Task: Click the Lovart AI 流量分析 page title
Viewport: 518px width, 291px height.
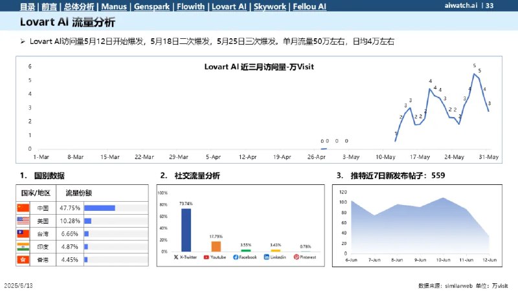Action: tap(67, 22)
